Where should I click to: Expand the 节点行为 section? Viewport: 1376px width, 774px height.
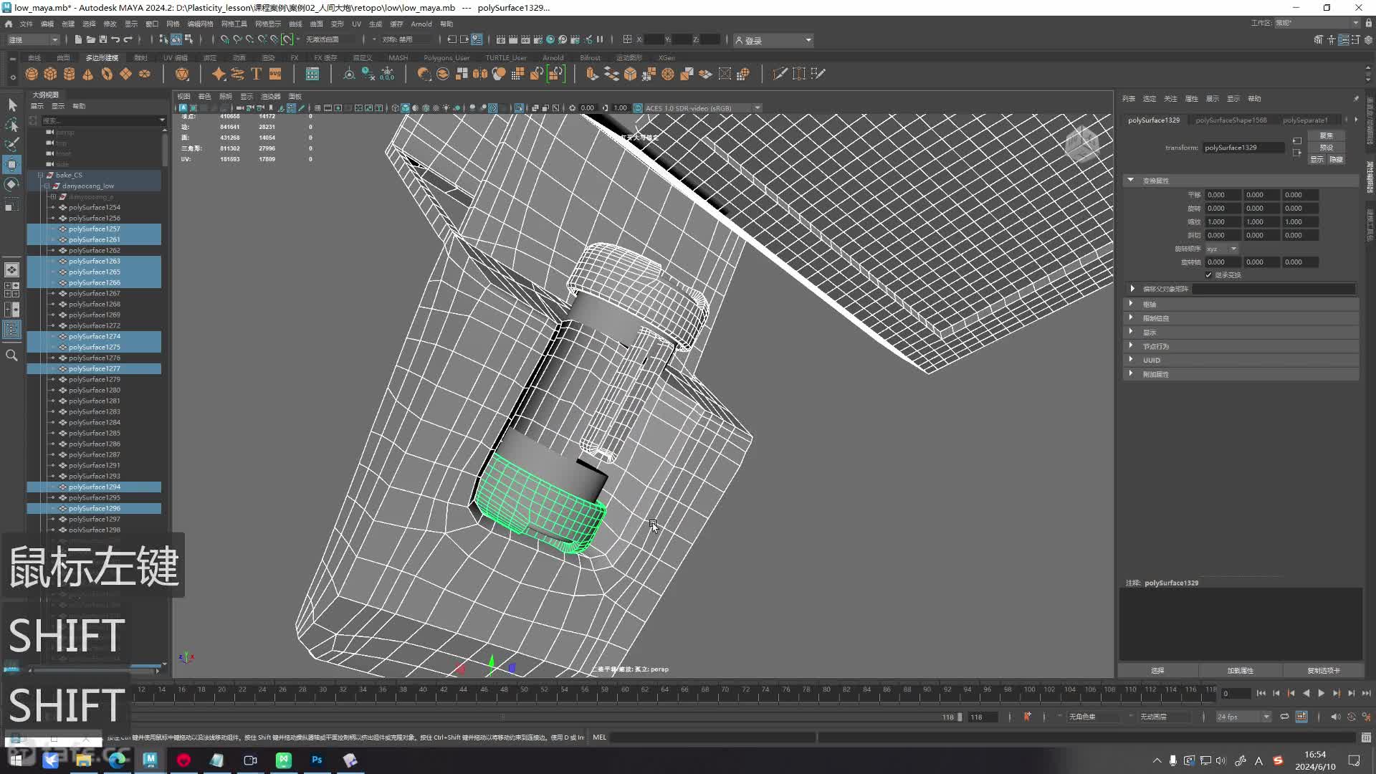tap(1132, 345)
